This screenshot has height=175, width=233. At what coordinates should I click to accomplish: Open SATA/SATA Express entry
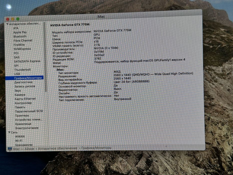pos(27,61)
